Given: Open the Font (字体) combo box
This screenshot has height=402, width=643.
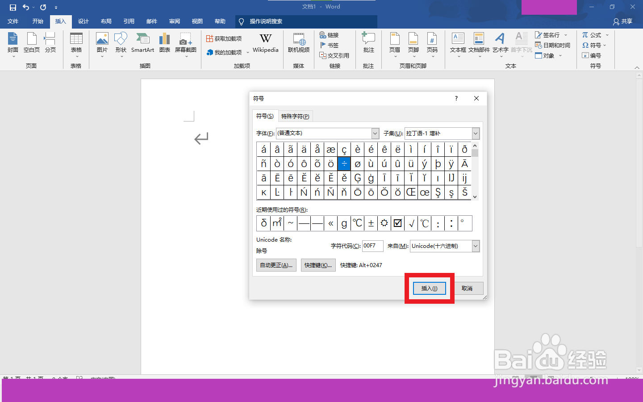Looking at the screenshot, I should coord(328,133).
